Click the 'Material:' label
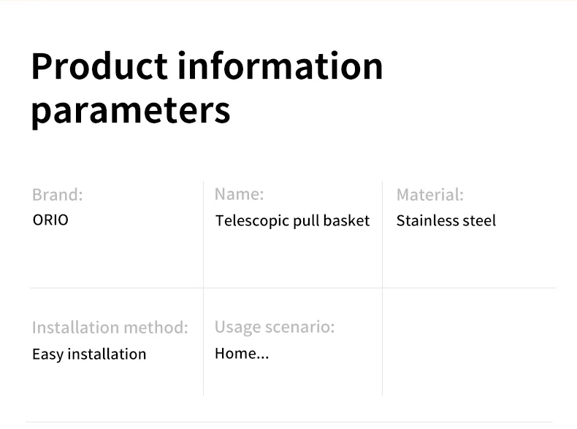This screenshot has height=429, width=577. (429, 195)
